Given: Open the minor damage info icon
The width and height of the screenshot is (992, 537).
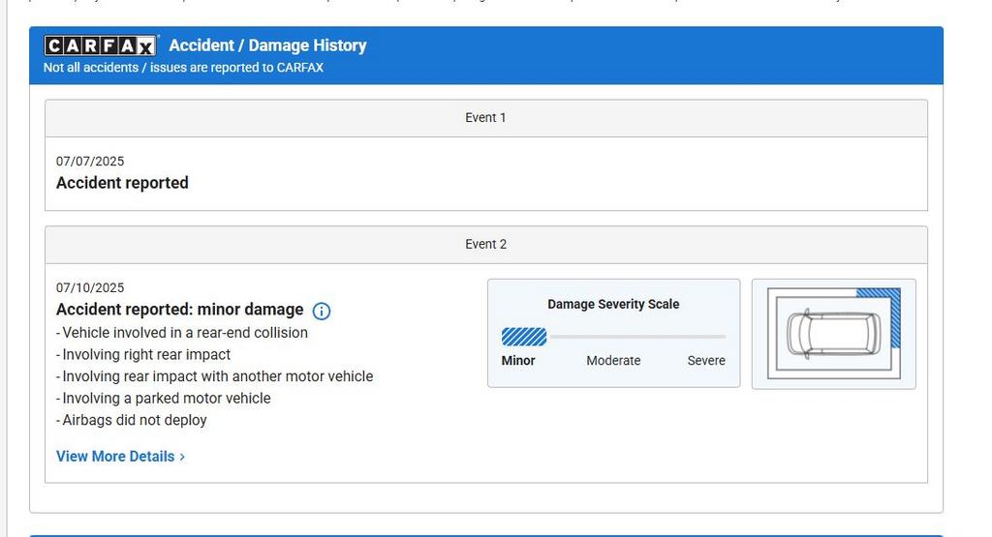Looking at the screenshot, I should click(x=322, y=311).
